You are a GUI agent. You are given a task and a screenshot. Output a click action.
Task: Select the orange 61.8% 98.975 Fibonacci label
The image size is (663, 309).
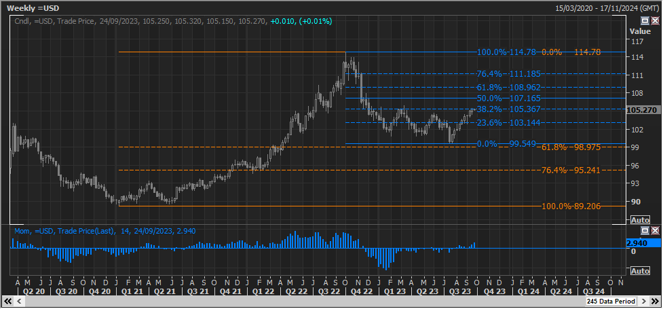[571, 147]
